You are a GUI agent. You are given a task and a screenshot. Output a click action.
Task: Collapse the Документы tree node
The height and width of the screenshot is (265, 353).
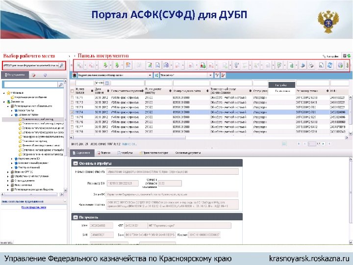click(4, 102)
